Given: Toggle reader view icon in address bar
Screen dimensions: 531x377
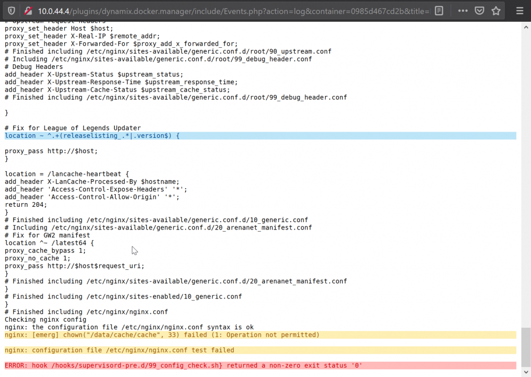Looking at the screenshot, I should 439,11.
